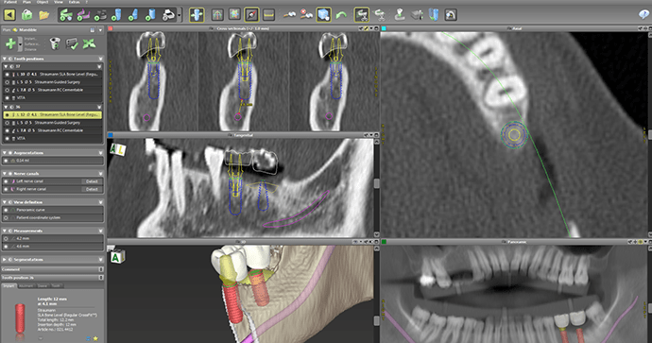Select the compass-style view tool icon
This screenshot has width=652, height=343.
tap(251, 15)
